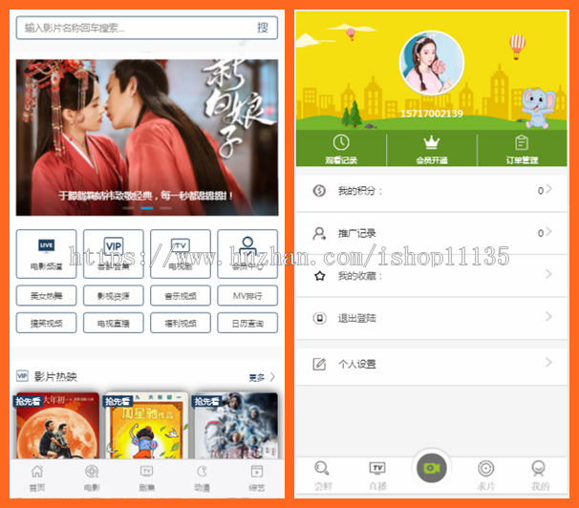Open the 福利视频 category
The image size is (579, 508).
[x=181, y=323]
